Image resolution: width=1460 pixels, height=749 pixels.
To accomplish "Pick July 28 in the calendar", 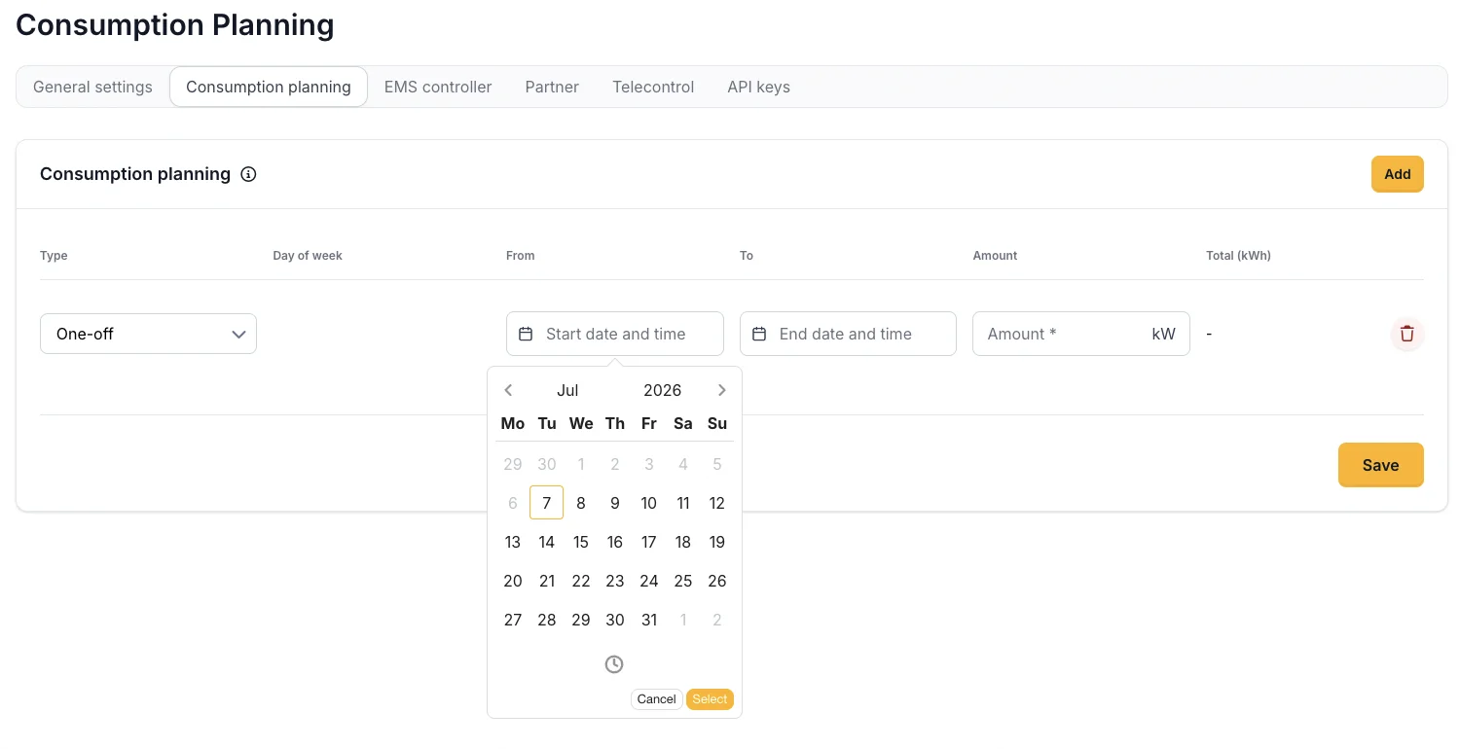I will (547, 620).
